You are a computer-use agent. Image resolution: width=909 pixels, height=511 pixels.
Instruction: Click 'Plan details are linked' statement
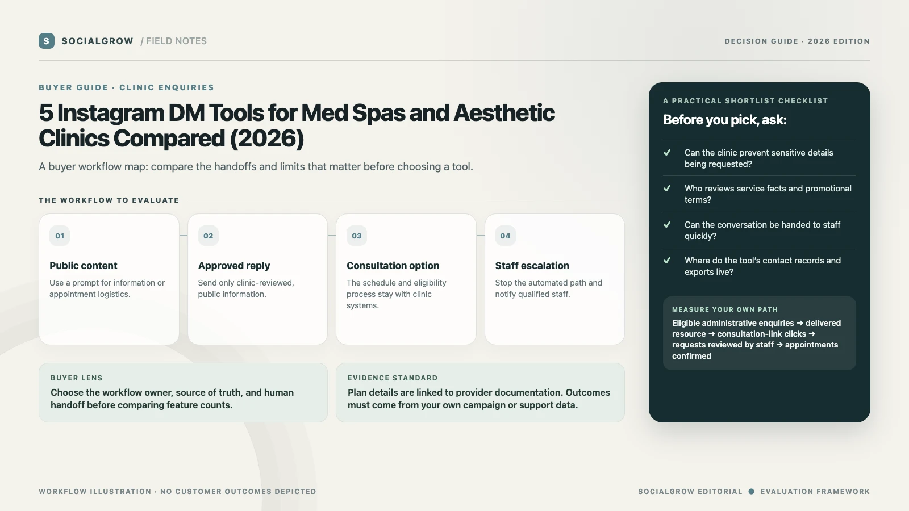pos(479,399)
